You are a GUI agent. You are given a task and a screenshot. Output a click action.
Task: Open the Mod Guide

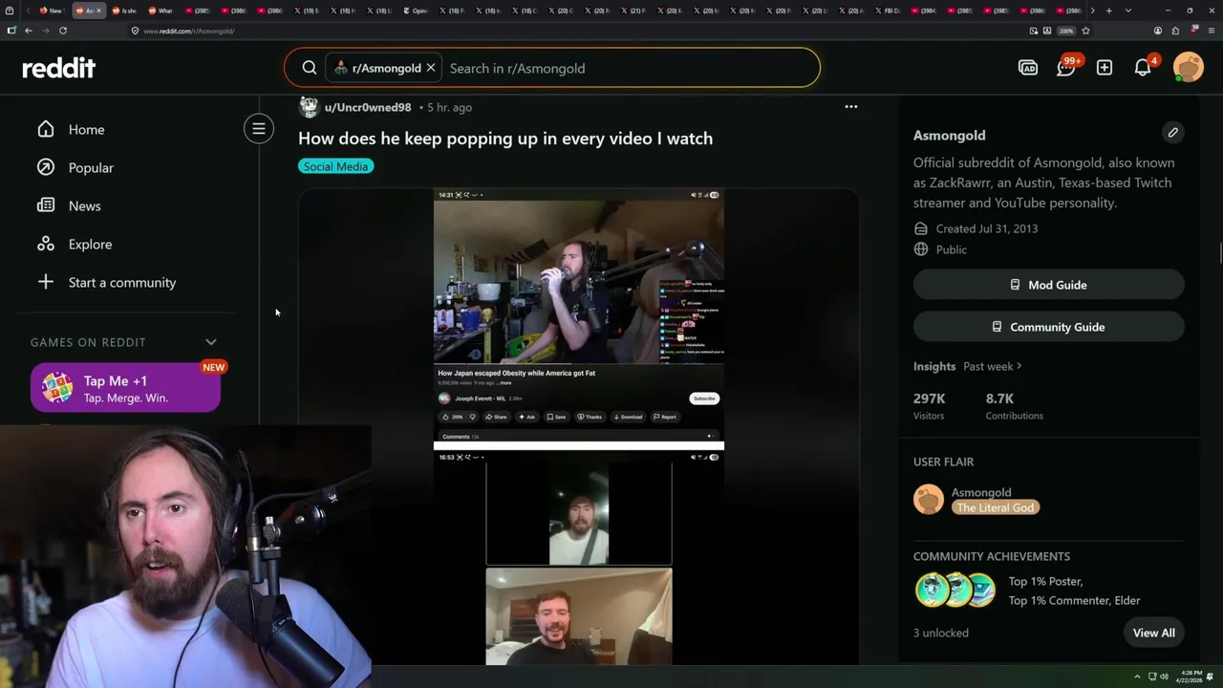click(1048, 285)
